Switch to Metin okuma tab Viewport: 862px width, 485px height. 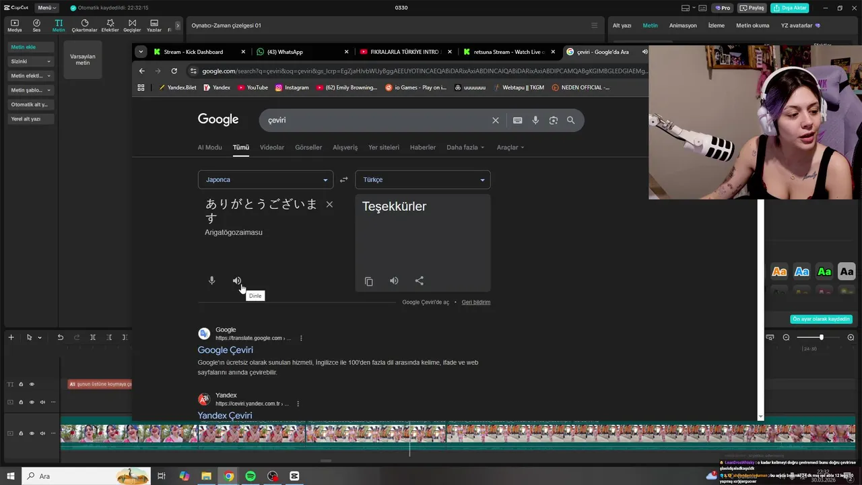click(752, 26)
